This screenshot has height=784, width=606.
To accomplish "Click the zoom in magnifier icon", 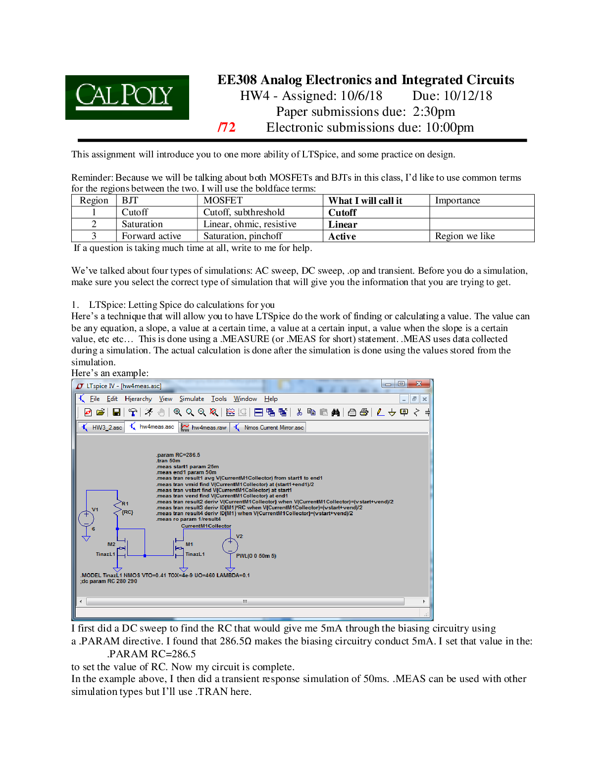I will pos(177,412).
